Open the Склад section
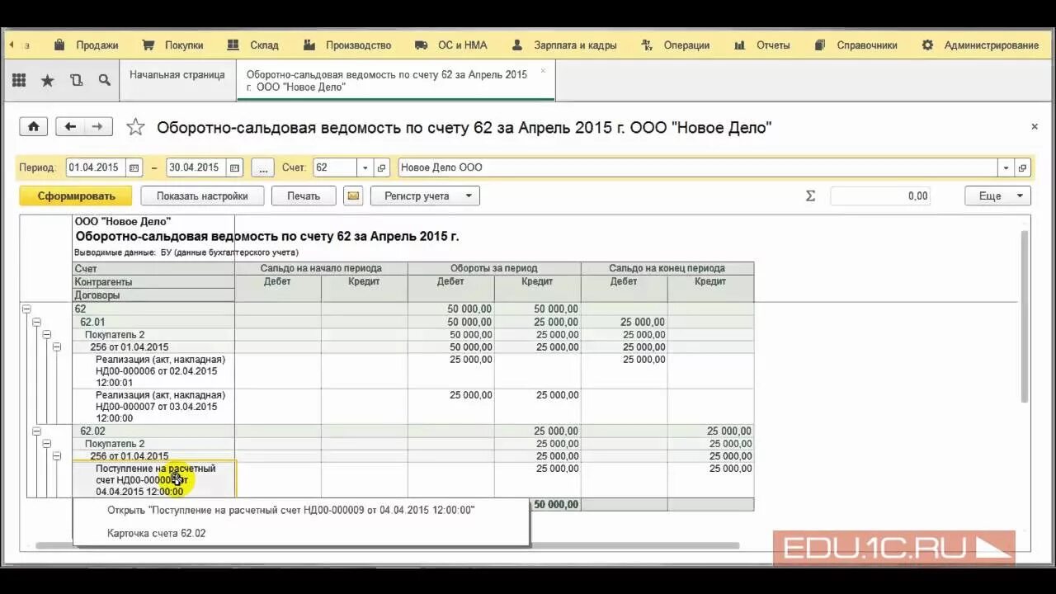Image resolution: width=1056 pixels, height=594 pixels. click(254, 45)
